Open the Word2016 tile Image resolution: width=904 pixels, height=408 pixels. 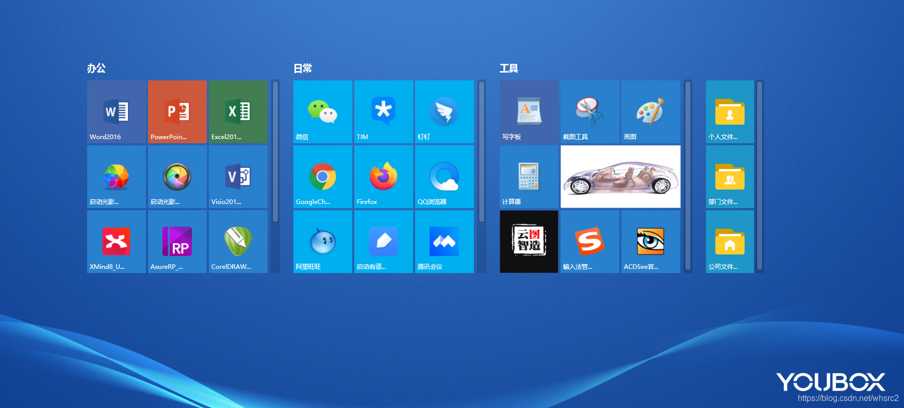pos(117,112)
